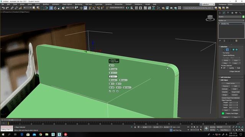The image size is (245, 137).
Task: Activate the Select and Scale tool
Action: (x=59, y=8)
